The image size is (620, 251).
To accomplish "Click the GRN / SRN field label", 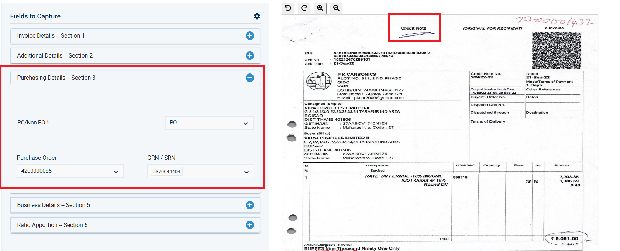I will point(161,158).
